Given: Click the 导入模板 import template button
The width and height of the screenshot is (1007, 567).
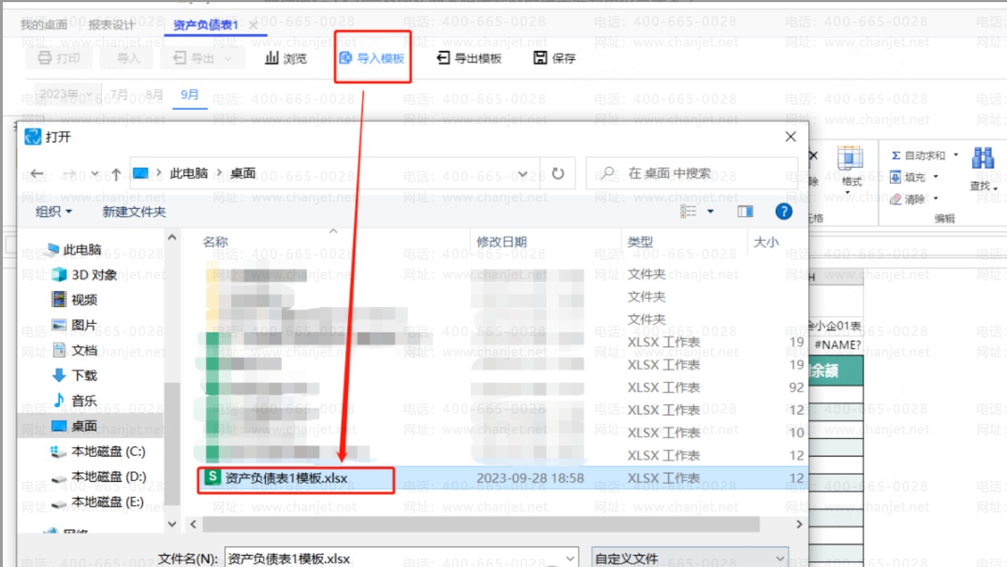Looking at the screenshot, I should 371,58.
